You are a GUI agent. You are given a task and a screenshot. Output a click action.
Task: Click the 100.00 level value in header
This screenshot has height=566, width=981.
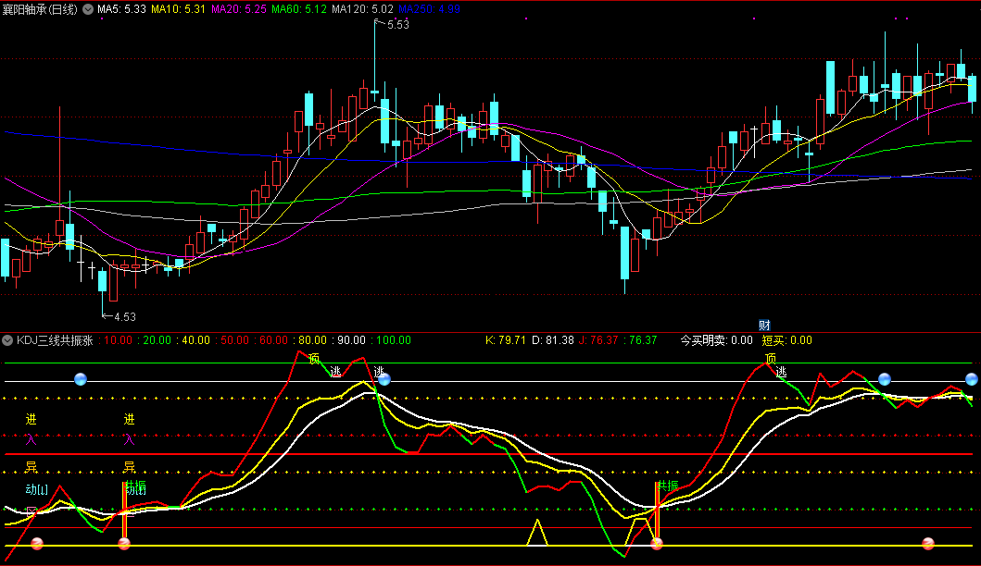394,340
